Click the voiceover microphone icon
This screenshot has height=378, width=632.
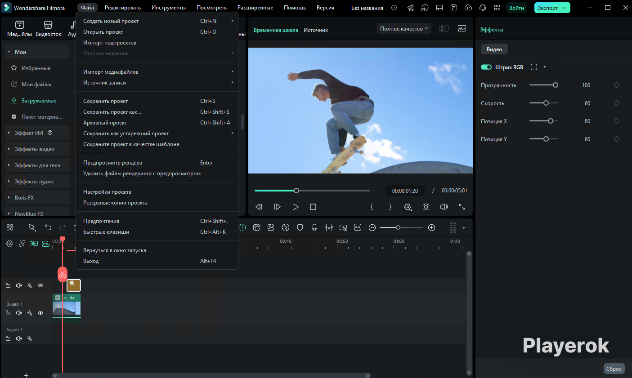click(314, 227)
